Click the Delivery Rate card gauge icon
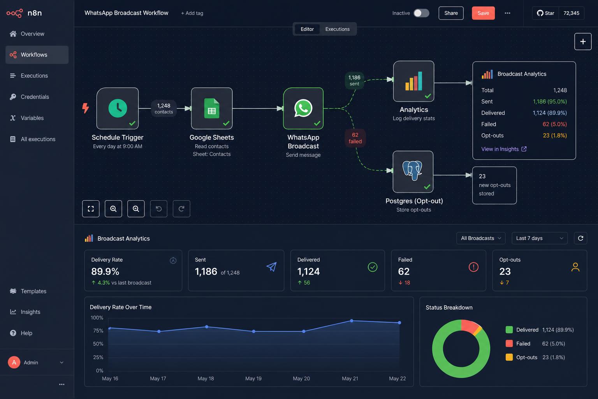 click(173, 260)
